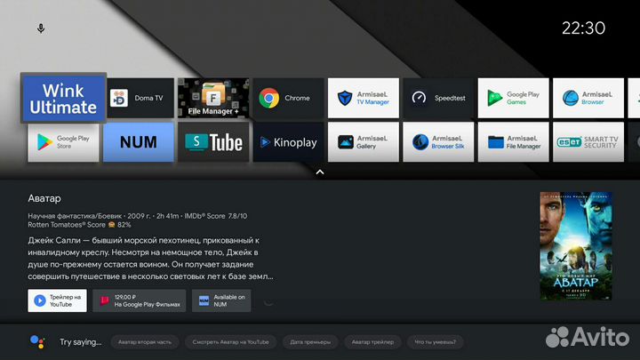Open Google Play Store
The height and width of the screenshot is (360, 640).
click(63, 142)
